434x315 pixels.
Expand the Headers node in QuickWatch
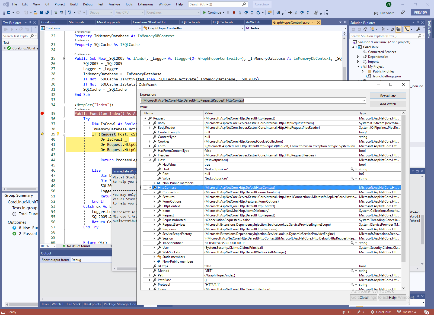150,155
